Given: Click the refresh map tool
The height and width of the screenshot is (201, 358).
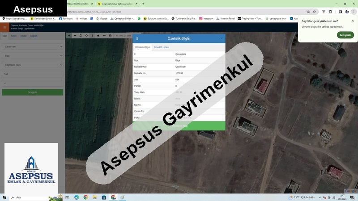Looking at the screenshot, I should 81,35.
